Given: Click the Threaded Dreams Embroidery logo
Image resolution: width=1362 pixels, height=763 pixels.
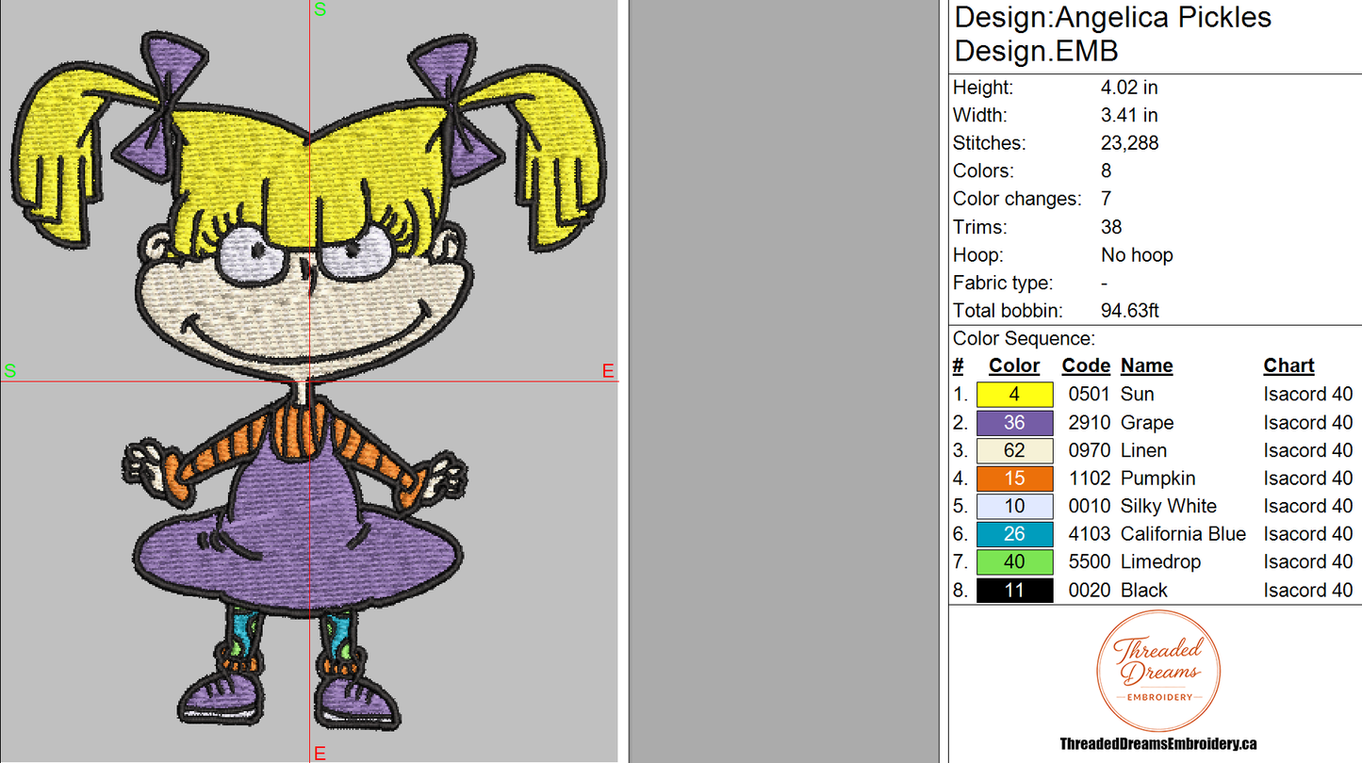Looking at the screenshot, I should click(x=1158, y=670).
